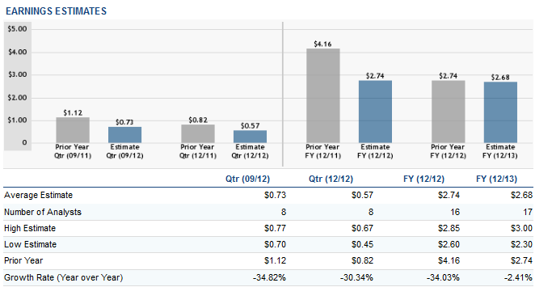
Task: Select the Average Estimate row label
Action: point(38,195)
